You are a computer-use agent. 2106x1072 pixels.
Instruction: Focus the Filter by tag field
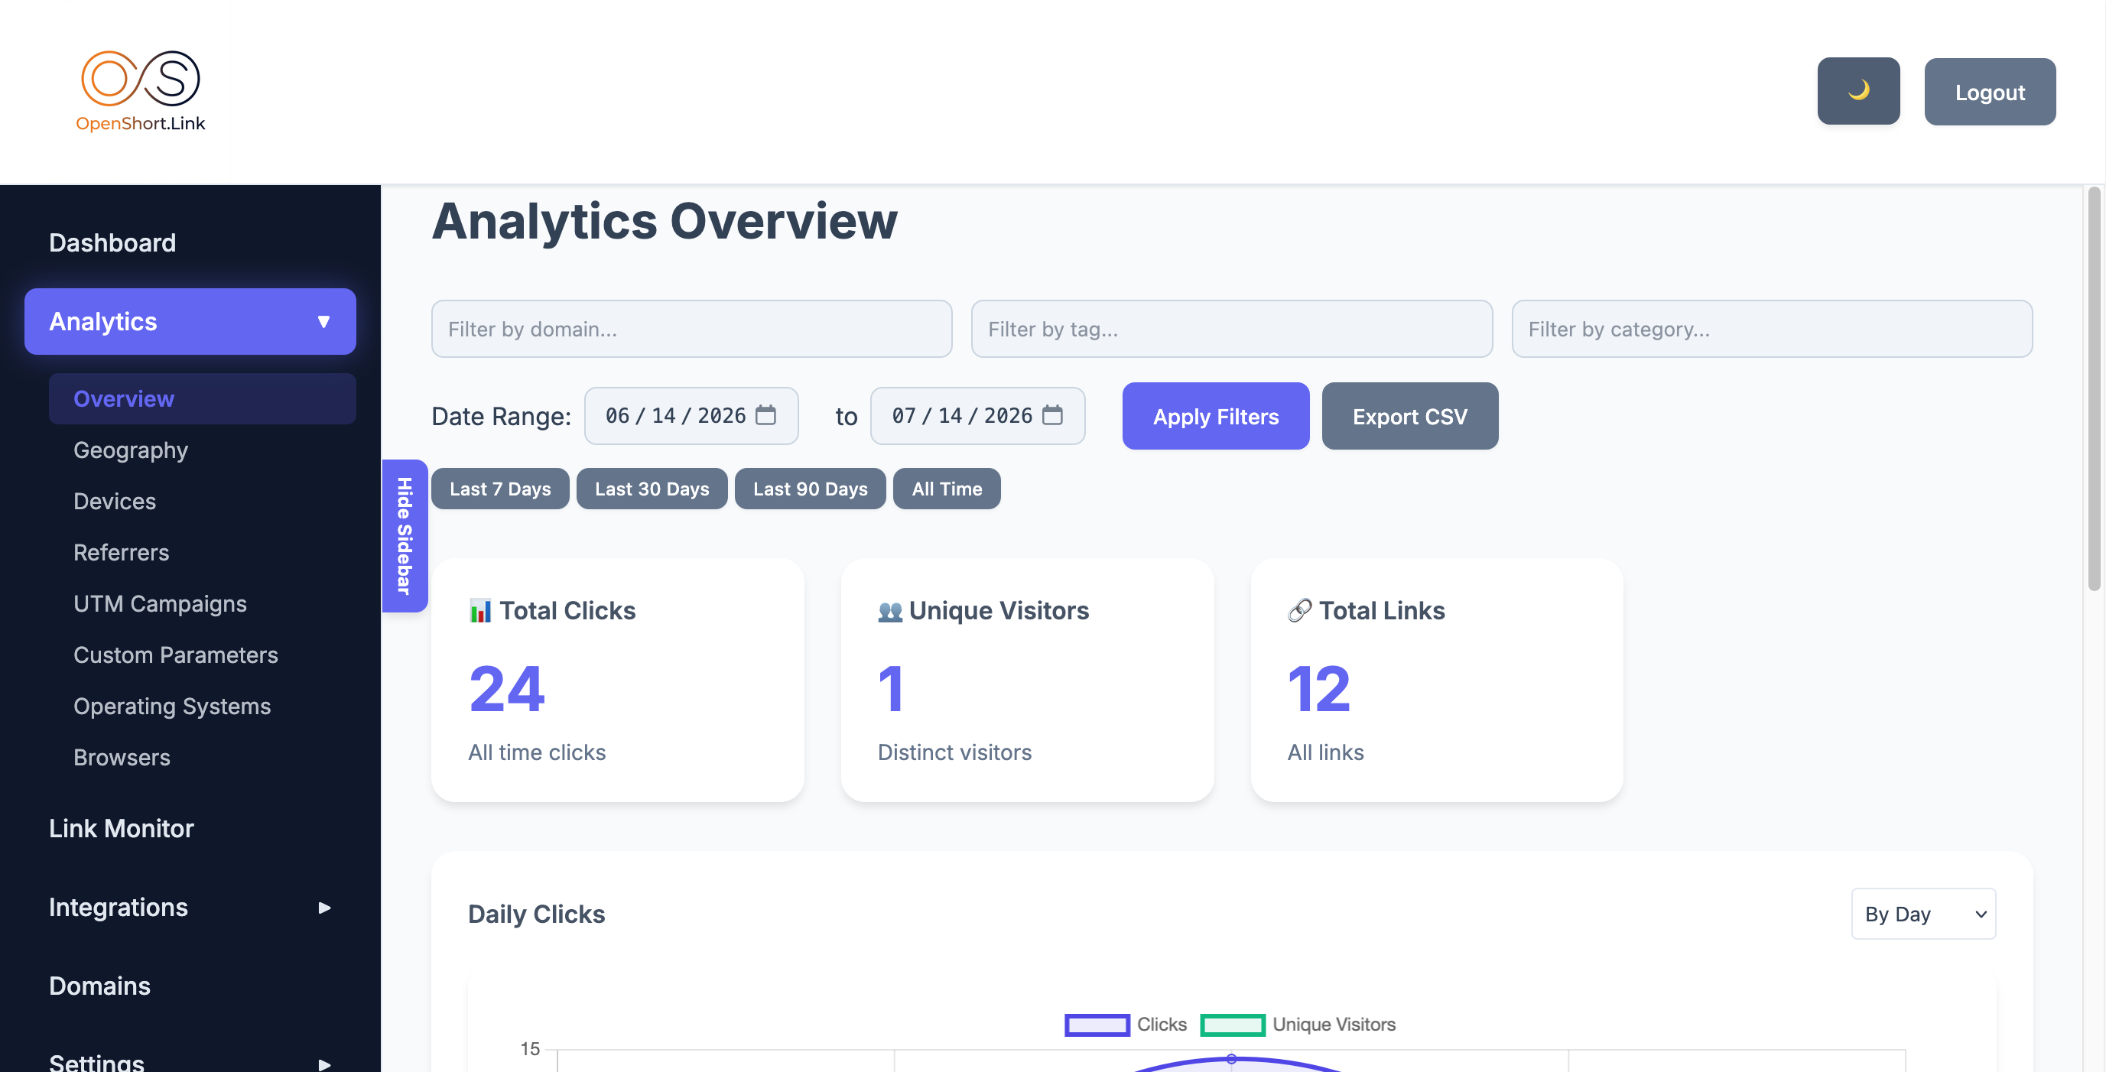click(1231, 329)
